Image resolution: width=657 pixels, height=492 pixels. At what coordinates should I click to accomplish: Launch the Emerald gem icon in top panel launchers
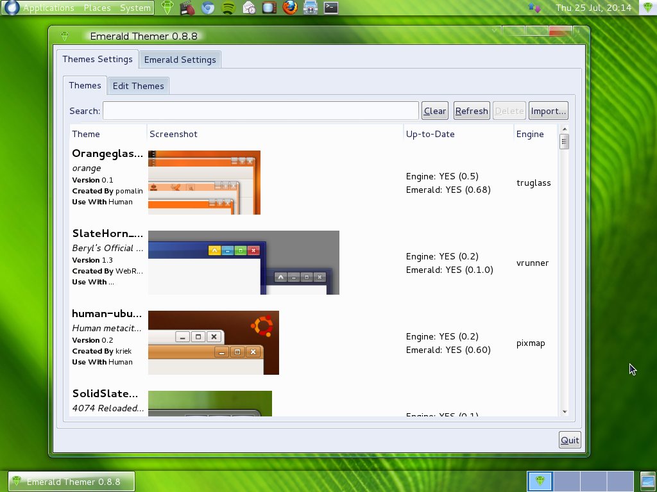tap(167, 8)
